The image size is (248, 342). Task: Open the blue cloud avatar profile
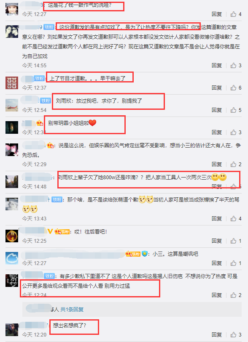pyautogui.click(x=12, y=258)
